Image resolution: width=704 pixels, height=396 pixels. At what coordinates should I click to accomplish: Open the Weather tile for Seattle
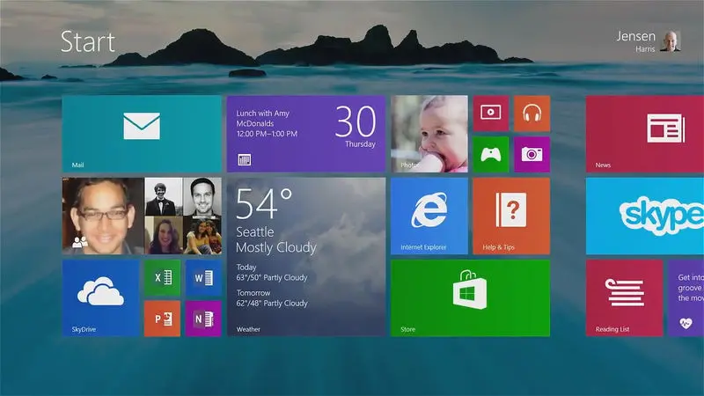point(306,257)
